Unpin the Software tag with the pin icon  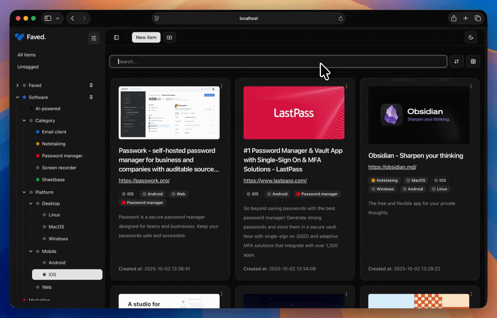click(91, 97)
